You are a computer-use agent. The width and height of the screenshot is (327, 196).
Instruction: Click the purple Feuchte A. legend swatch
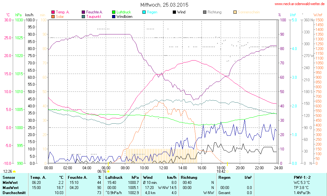point(83,12)
